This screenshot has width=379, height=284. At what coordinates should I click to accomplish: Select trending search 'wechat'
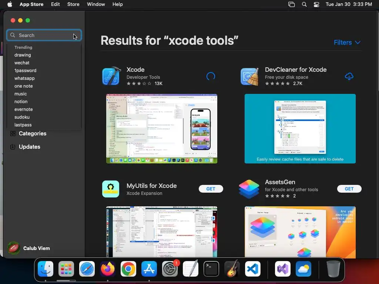click(22, 63)
